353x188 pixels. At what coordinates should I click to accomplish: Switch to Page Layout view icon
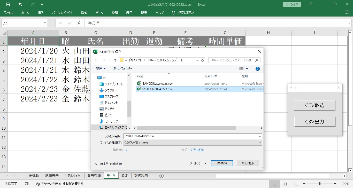pyautogui.click(x=286, y=184)
